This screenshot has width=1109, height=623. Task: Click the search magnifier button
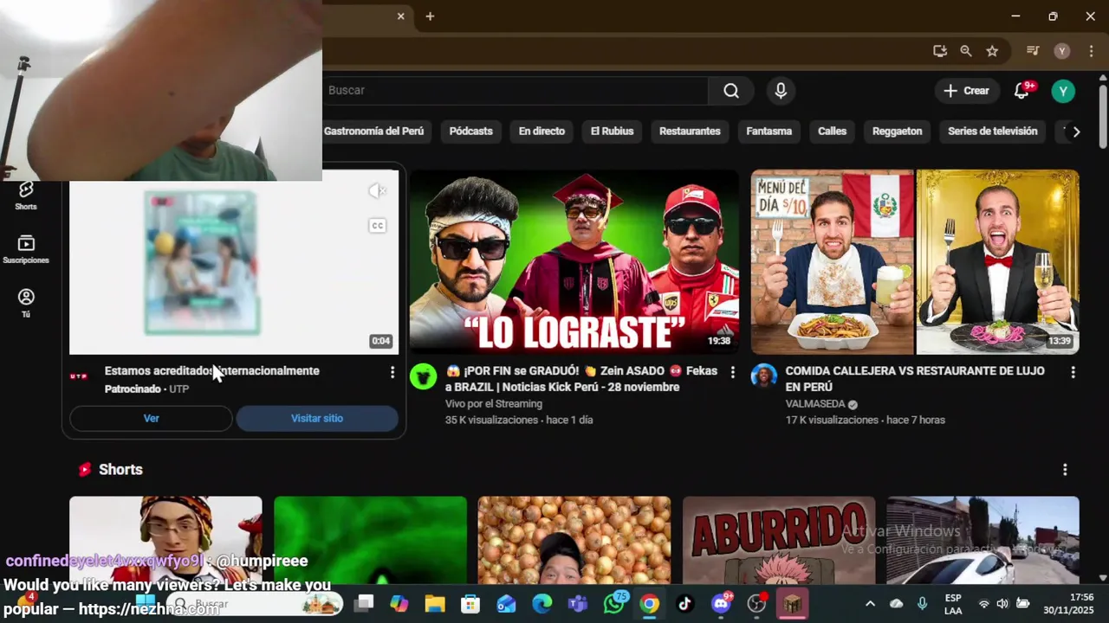[x=731, y=91]
